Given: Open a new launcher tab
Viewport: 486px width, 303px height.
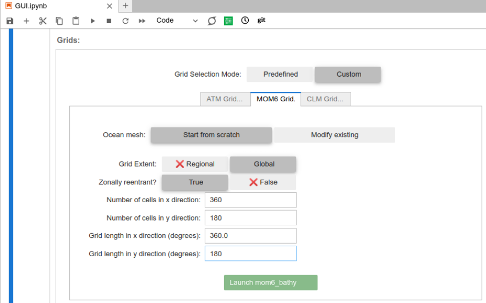Looking at the screenshot, I should point(125,6).
